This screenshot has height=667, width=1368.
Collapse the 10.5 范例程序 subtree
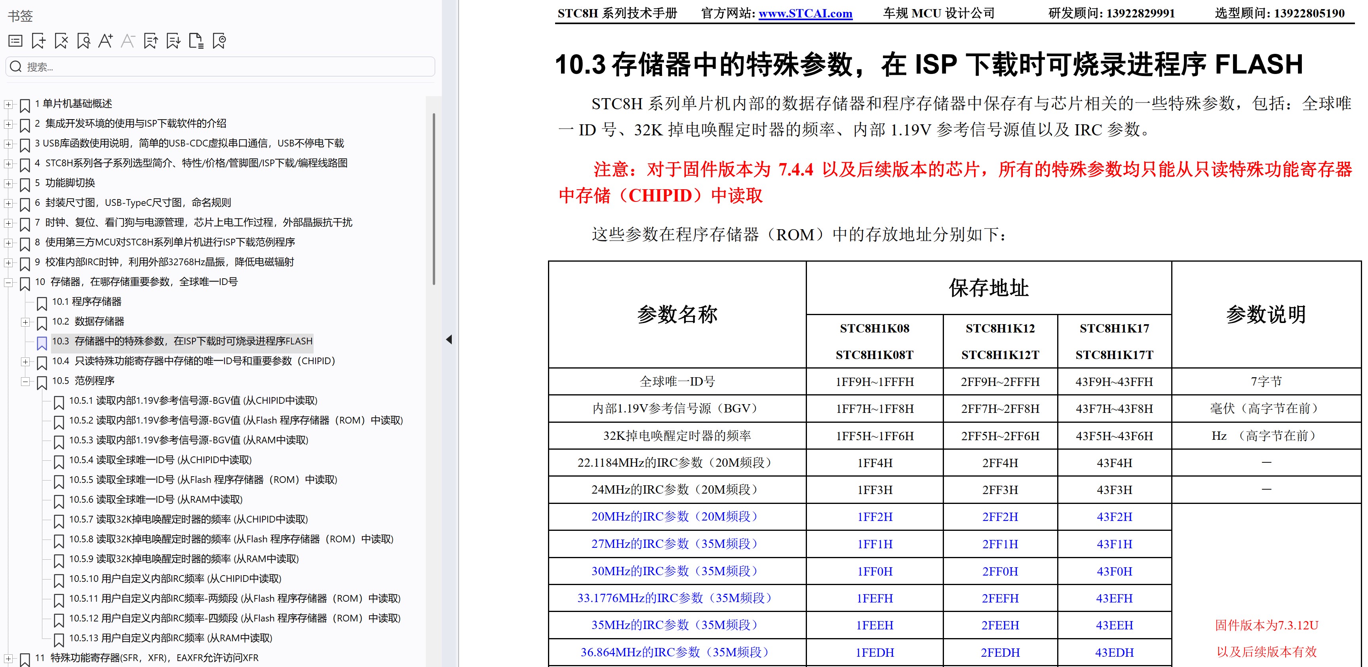[25, 381]
